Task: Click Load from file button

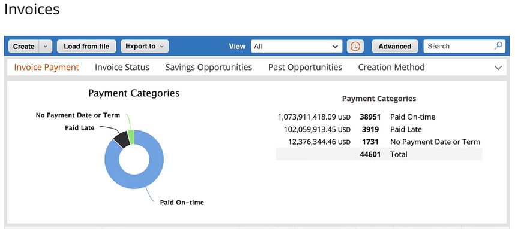Action: 86,47
